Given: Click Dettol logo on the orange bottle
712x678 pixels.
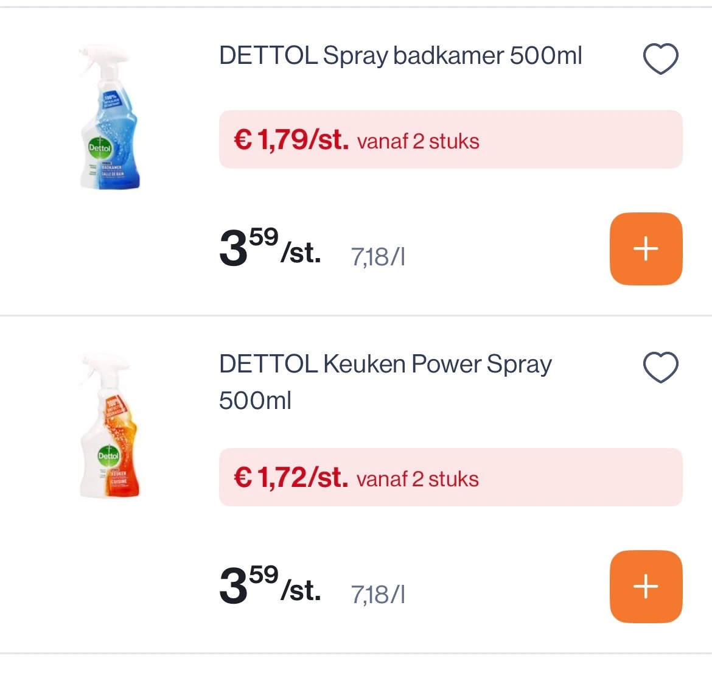Looking at the screenshot, I should point(109,455).
